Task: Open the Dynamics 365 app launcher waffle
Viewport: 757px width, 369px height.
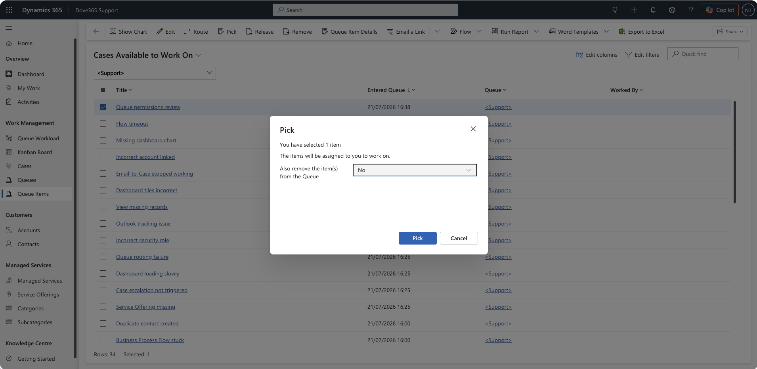Action: [x=9, y=10]
